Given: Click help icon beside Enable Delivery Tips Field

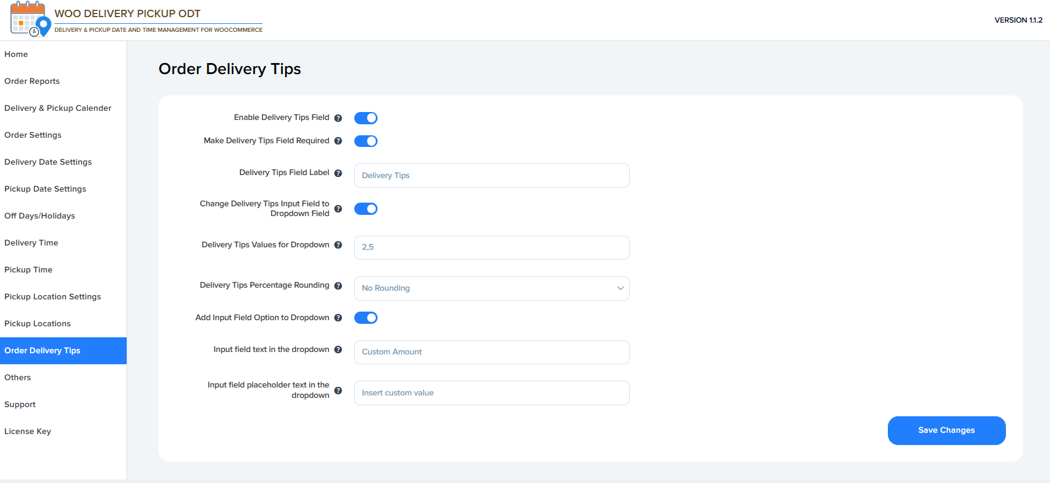Looking at the screenshot, I should [338, 118].
